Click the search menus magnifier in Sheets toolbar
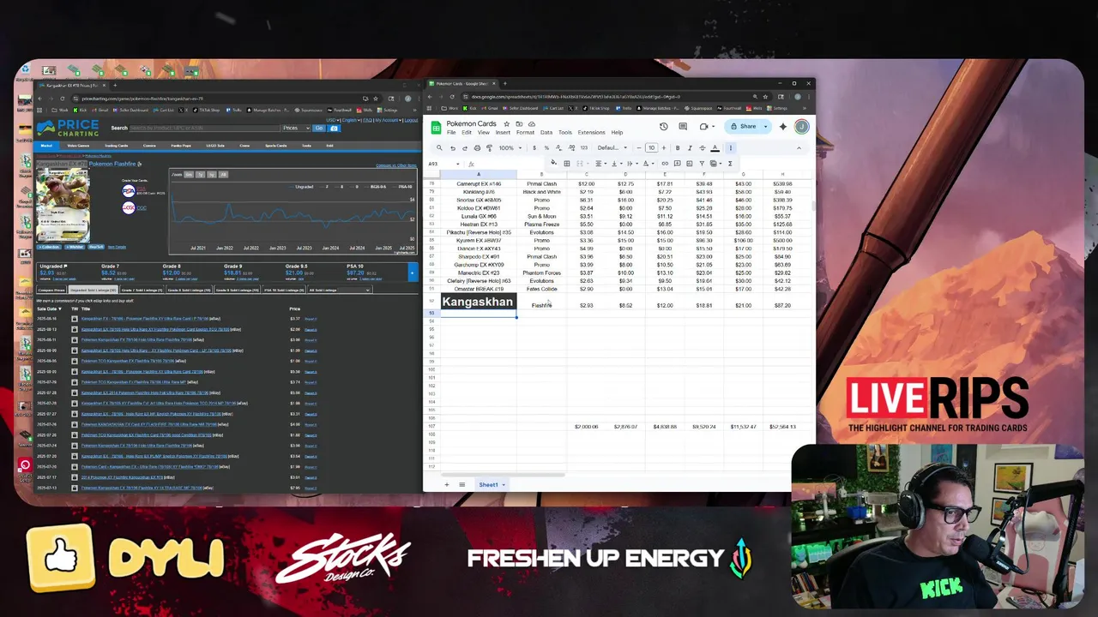The height and width of the screenshot is (617, 1098). pyautogui.click(x=439, y=147)
